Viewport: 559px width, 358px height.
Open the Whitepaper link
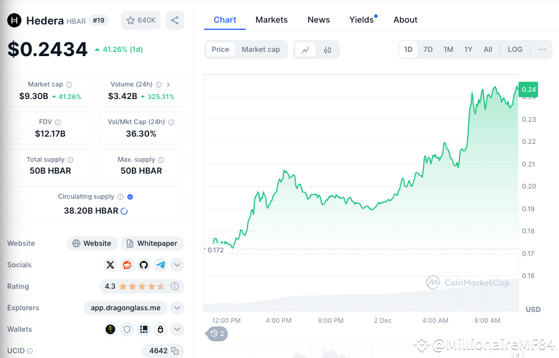(152, 243)
